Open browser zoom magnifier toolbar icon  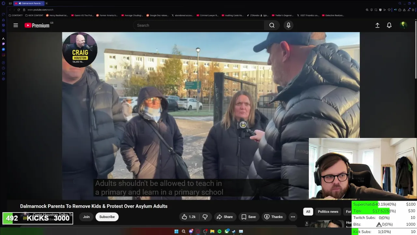point(367,10)
